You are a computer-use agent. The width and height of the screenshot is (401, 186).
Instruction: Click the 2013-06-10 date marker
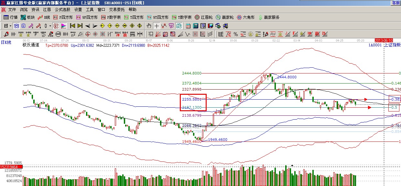pos(384,40)
